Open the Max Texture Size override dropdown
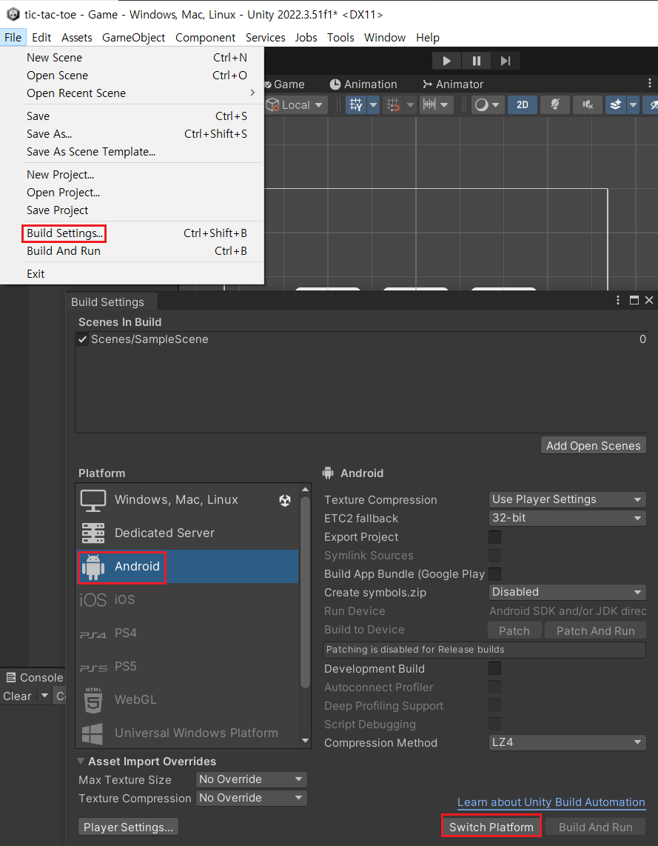The height and width of the screenshot is (846, 658). [251, 779]
